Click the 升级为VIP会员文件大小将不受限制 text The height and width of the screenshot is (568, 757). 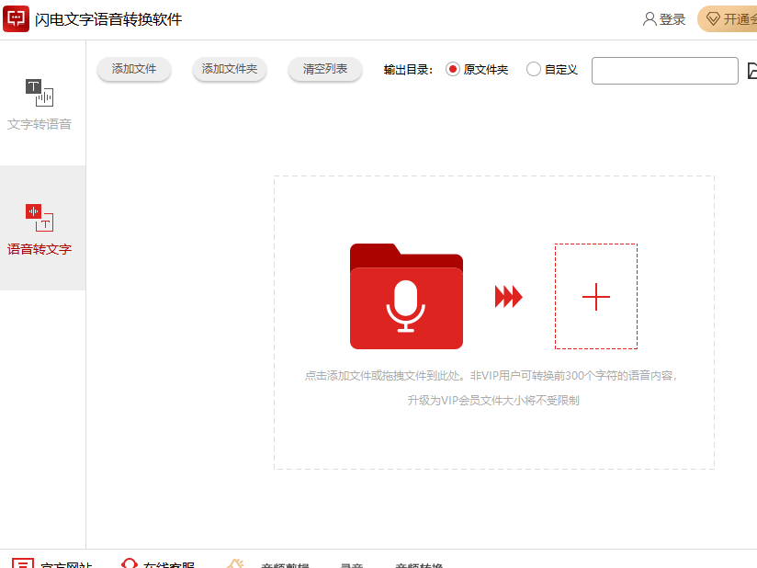pyautogui.click(x=493, y=401)
